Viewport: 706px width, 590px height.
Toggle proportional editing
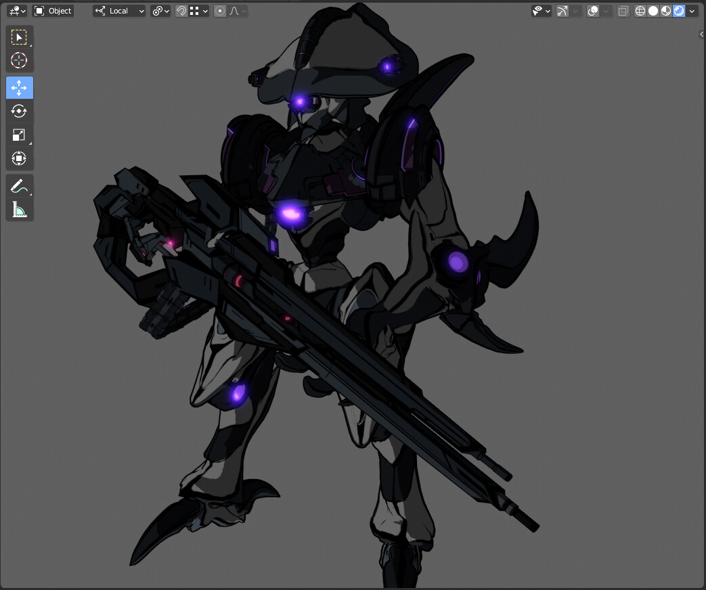(219, 11)
